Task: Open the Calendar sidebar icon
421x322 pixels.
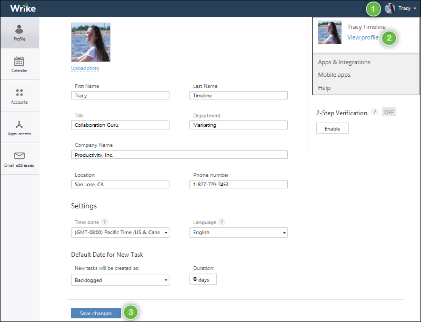Action: tap(19, 61)
